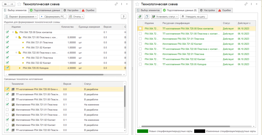This screenshot has height=135, width=262.
Task: Uncheck Изготовление РХ4.564.721.02 Контакт technology version 0.1
Action: point(7,120)
